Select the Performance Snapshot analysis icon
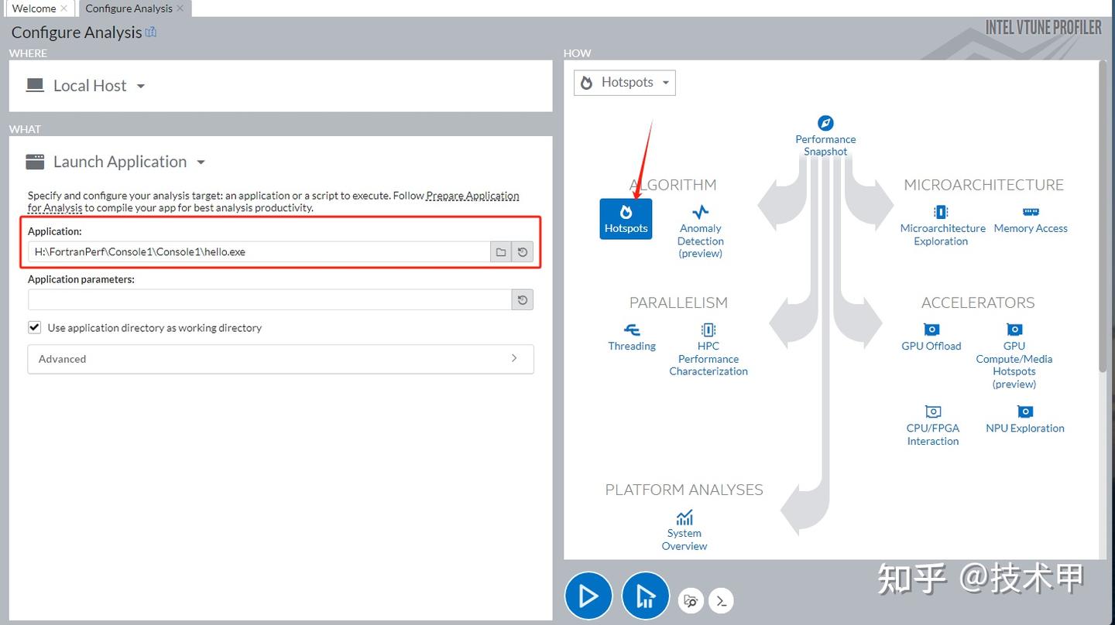 [825, 131]
